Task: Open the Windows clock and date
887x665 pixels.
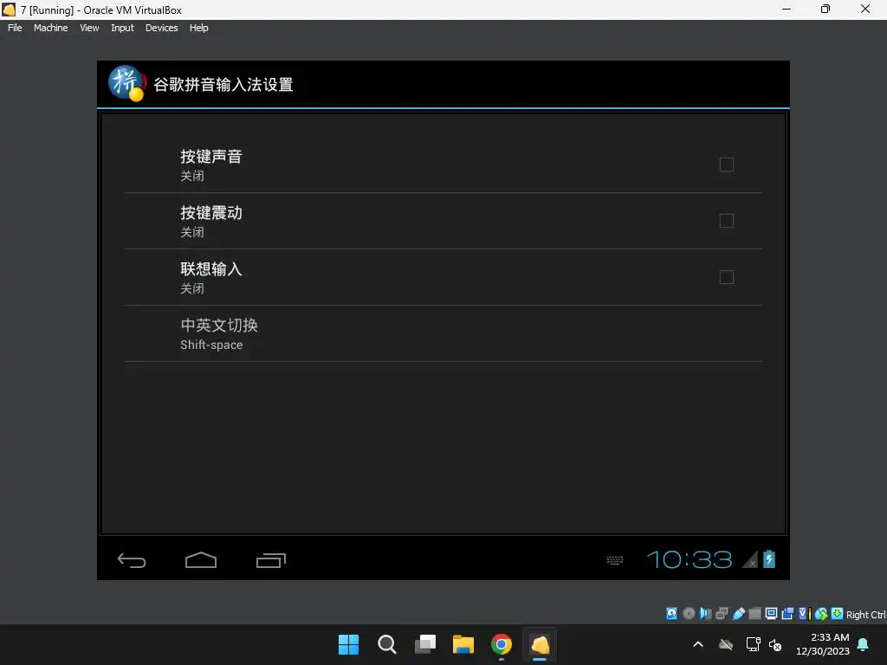Action: pyautogui.click(x=823, y=644)
